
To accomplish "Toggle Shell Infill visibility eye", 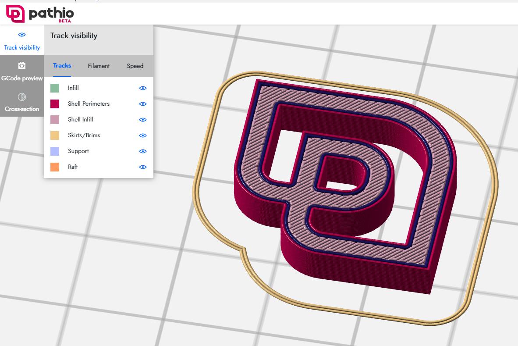I will (143, 120).
